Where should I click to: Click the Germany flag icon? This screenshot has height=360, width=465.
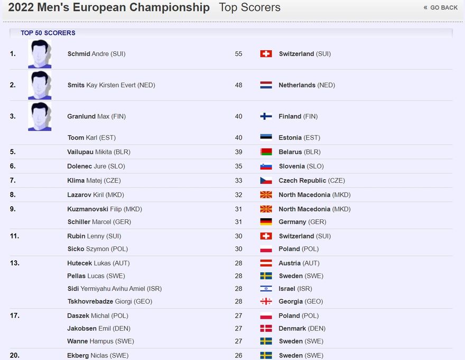[266, 221]
